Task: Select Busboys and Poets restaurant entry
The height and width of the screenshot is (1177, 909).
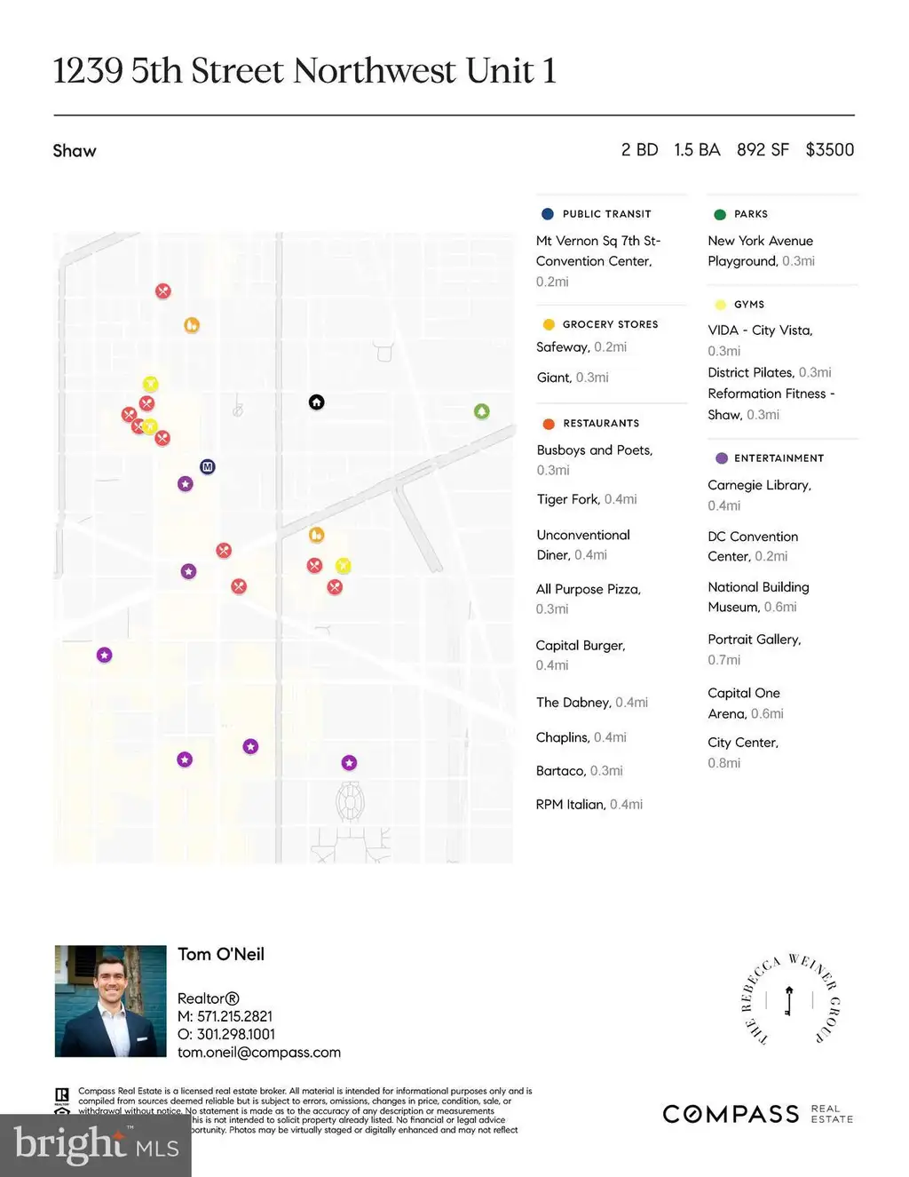Action: pyautogui.click(x=595, y=460)
